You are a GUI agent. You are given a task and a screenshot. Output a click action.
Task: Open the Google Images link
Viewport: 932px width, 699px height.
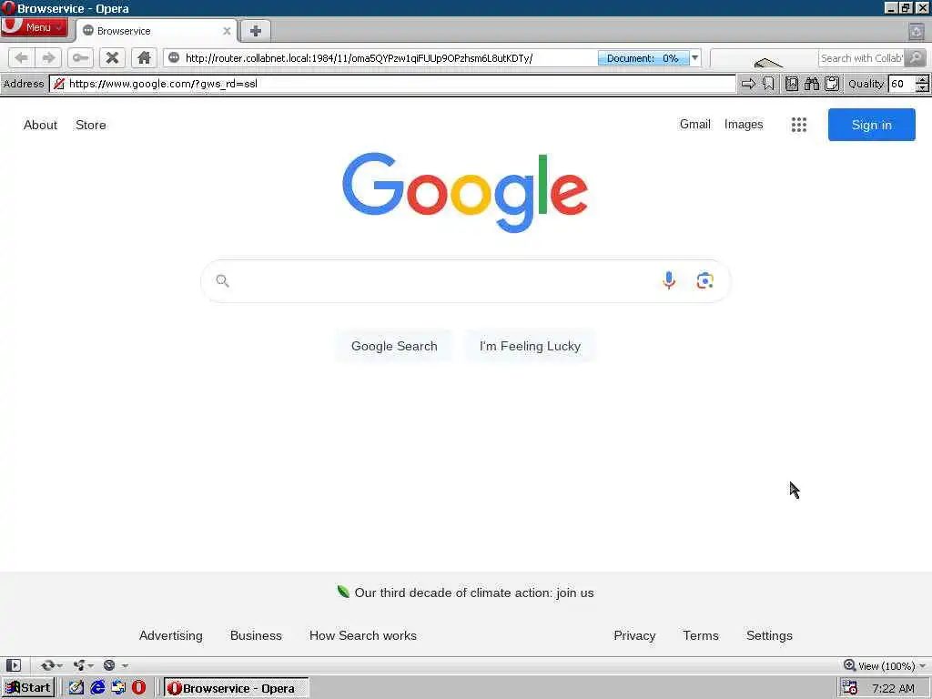pyautogui.click(x=744, y=124)
